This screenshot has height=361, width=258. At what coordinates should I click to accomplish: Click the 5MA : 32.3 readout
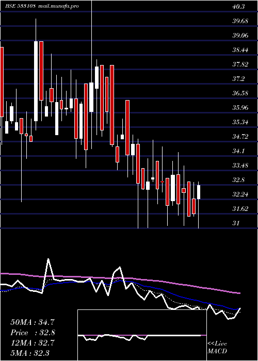click(x=30, y=353)
